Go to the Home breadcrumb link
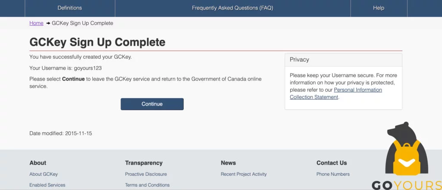Image resolution: width=442 pixels, height=190 pixels. (36, 23)
